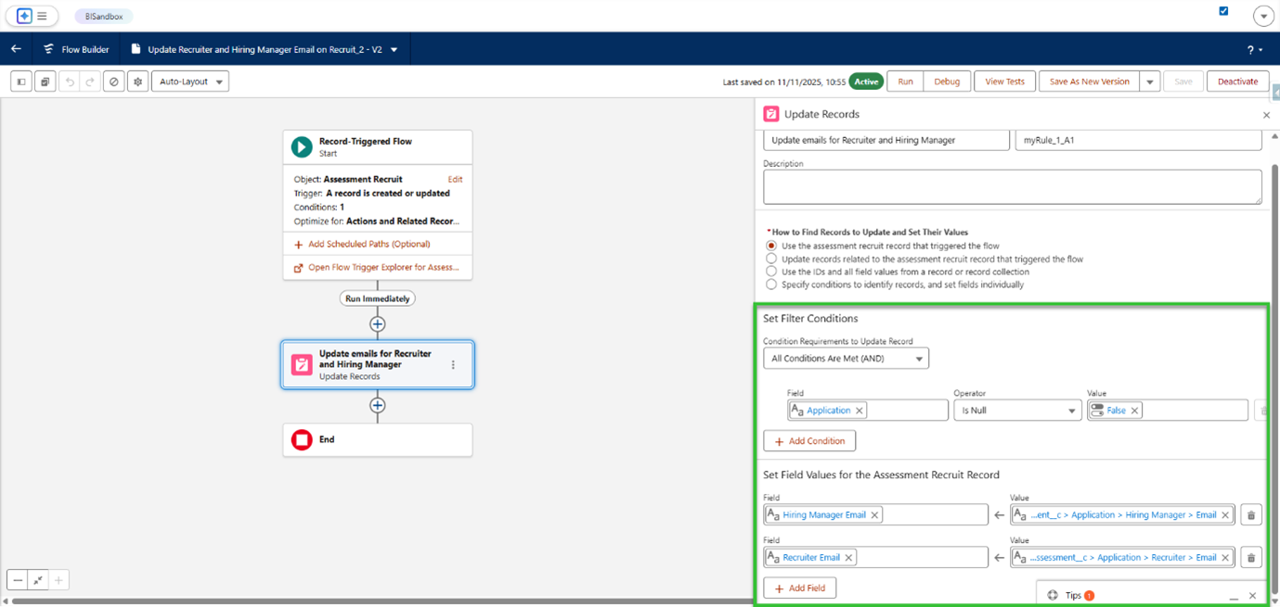The image size is (1280, 607).
Task: Click the plus connector below Run Immediately
Action: [378, 324]
